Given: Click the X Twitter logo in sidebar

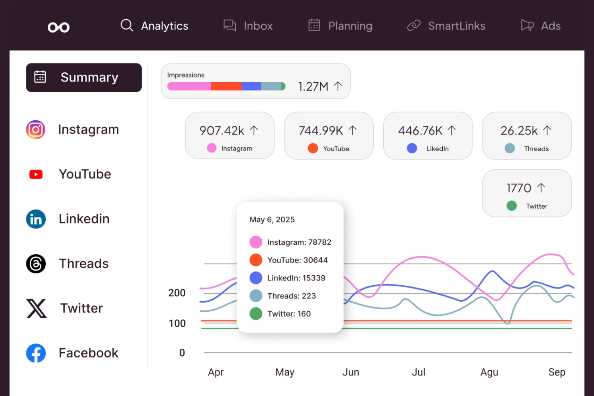Looking at the screenshot, I should [x=36, y=309].
